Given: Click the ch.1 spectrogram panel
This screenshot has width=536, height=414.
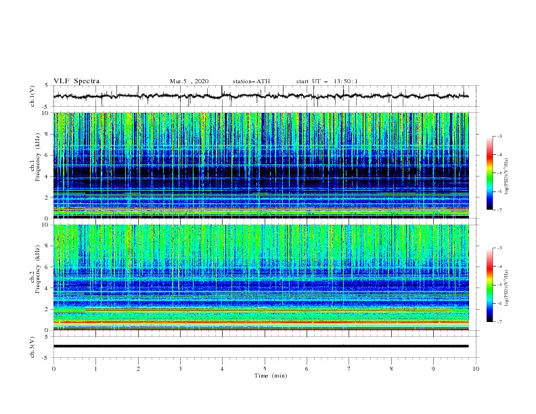Looking at the screenshot, I should tap(261, 165).
